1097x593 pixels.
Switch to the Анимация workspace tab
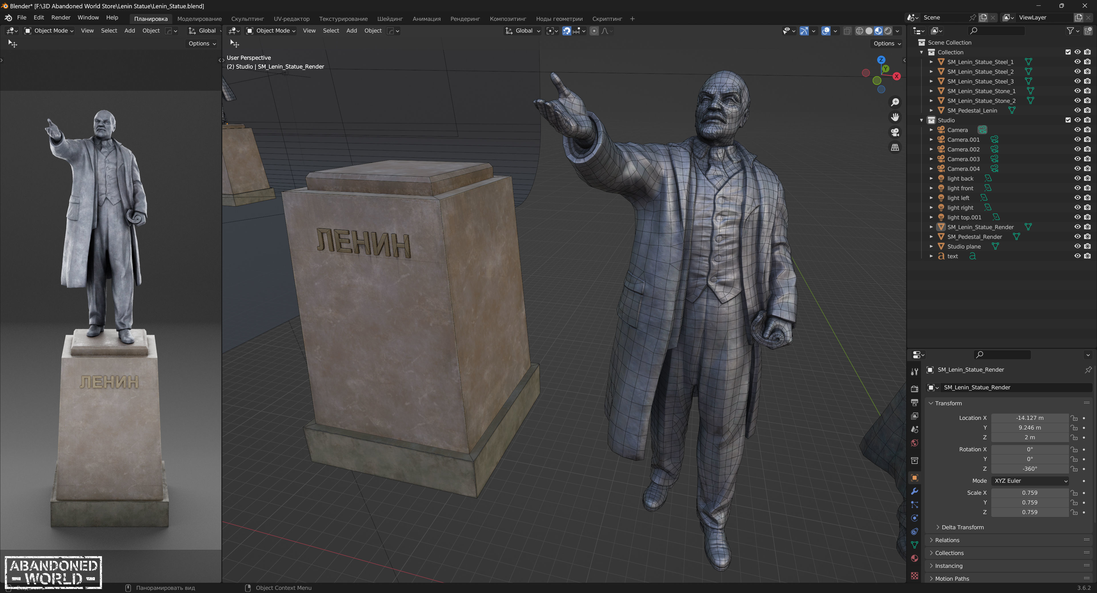(426, 19)
